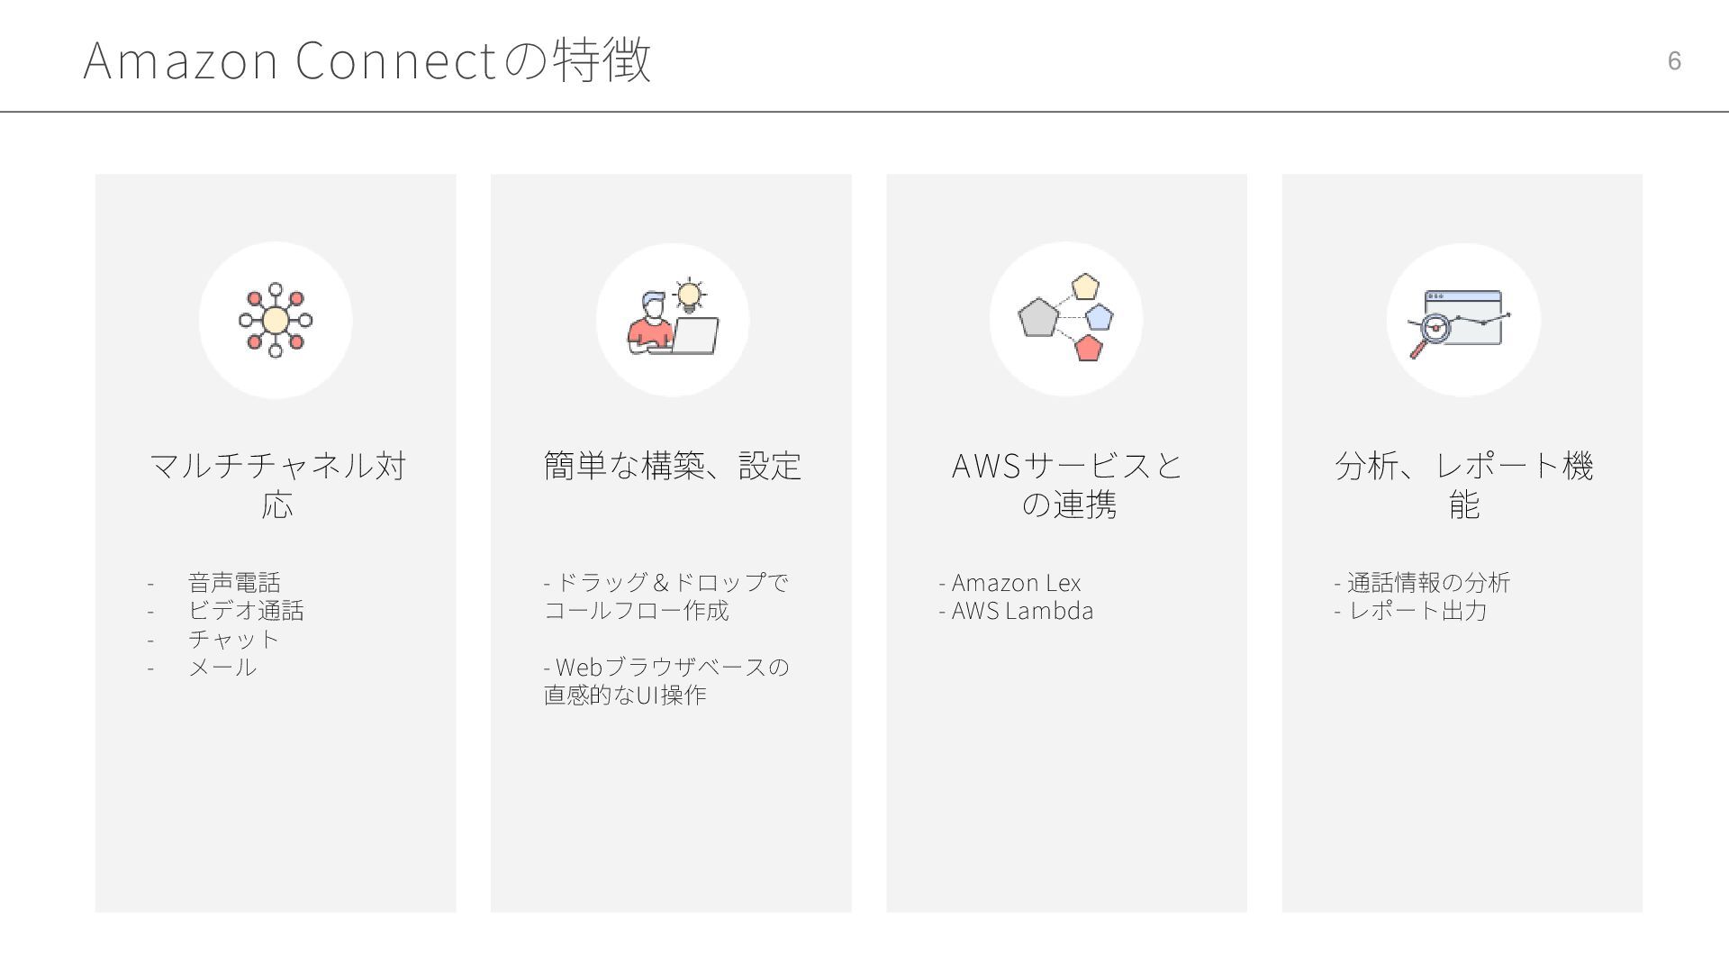Click the connected pentagons integration icon

coord(1066,318)
